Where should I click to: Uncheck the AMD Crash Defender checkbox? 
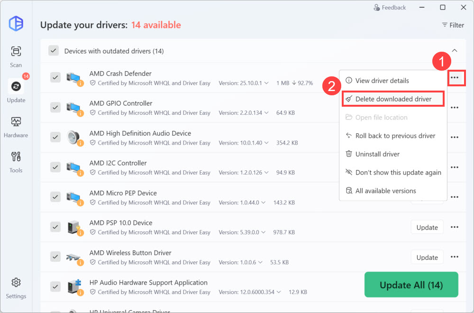click(55, 77)
